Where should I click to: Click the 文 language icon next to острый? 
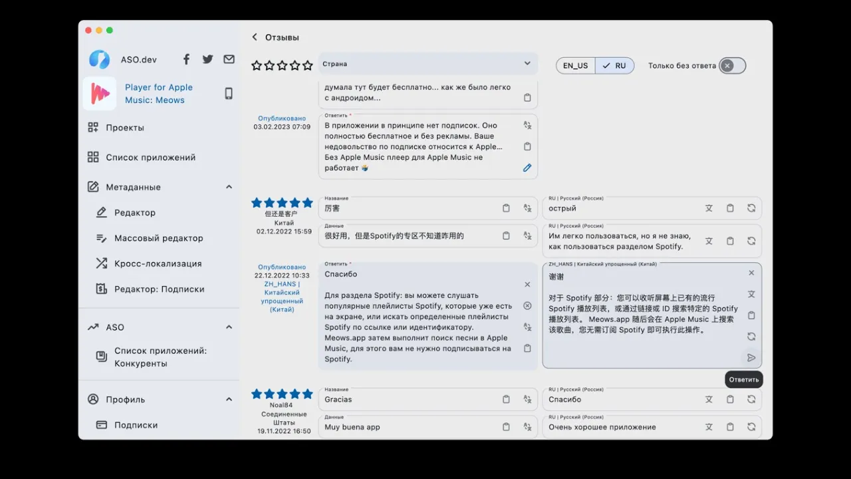click(709, 208)
